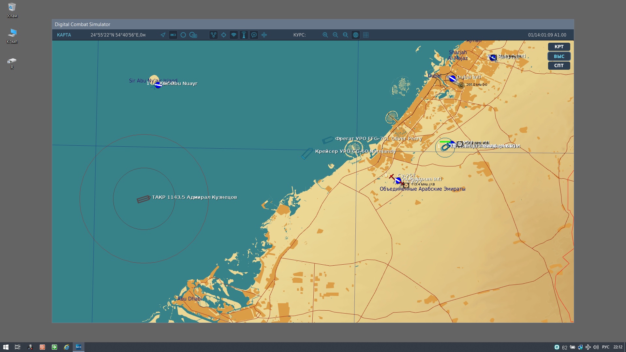Toggle the wireless signal display button
626x352 pixels.
(x=234, y=35)
